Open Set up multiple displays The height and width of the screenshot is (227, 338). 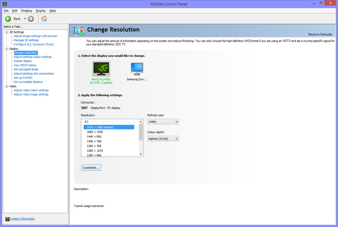tap(28, 82)
